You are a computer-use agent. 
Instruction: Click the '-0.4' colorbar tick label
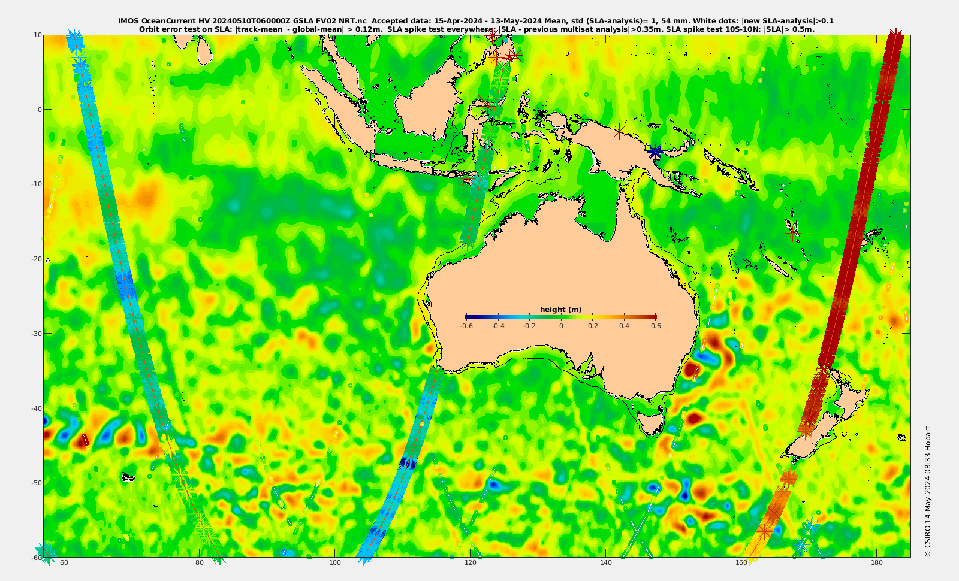pos(498,326)
